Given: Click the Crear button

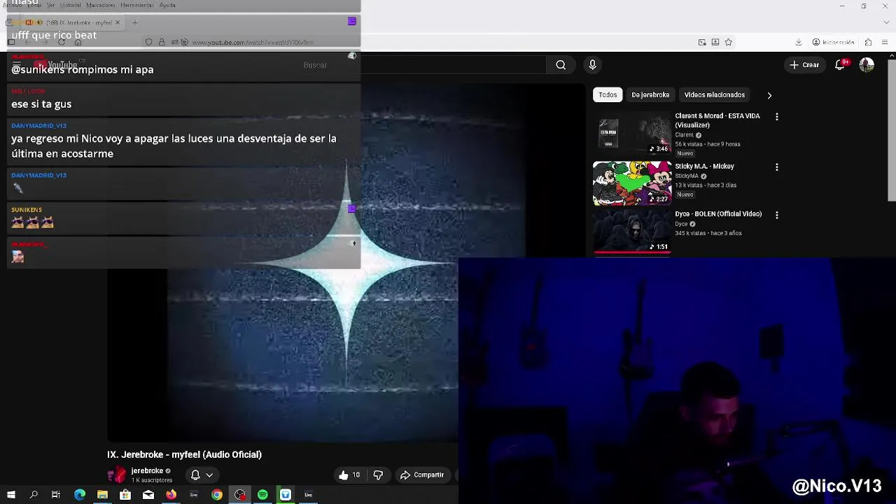Looking at the screenshot, I should pyautogui.click(x=804, y=65).
